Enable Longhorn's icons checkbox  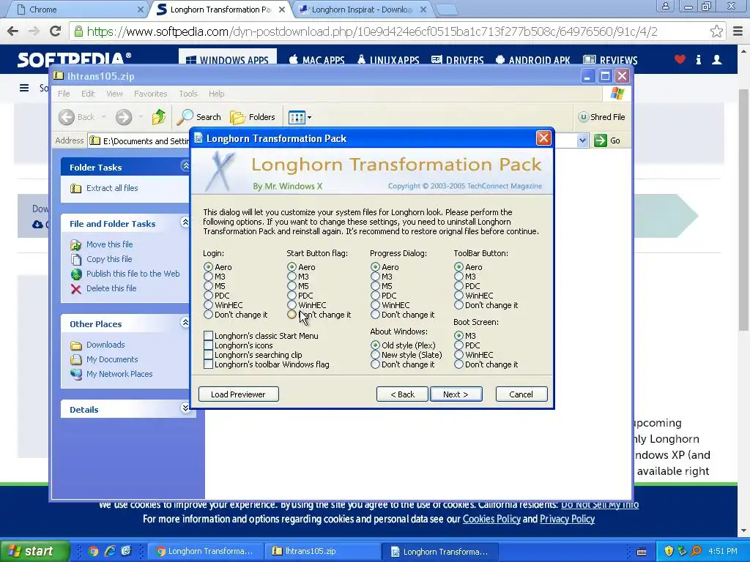[208, 345]
